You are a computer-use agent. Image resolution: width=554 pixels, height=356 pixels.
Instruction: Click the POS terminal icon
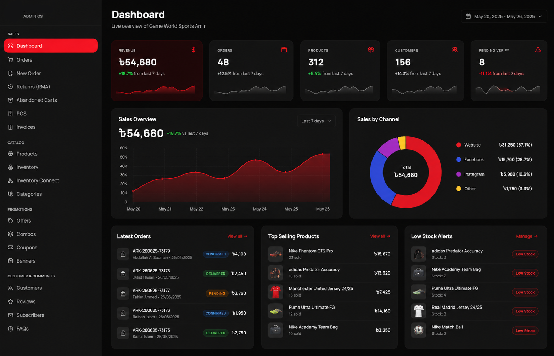coord(10,114)
